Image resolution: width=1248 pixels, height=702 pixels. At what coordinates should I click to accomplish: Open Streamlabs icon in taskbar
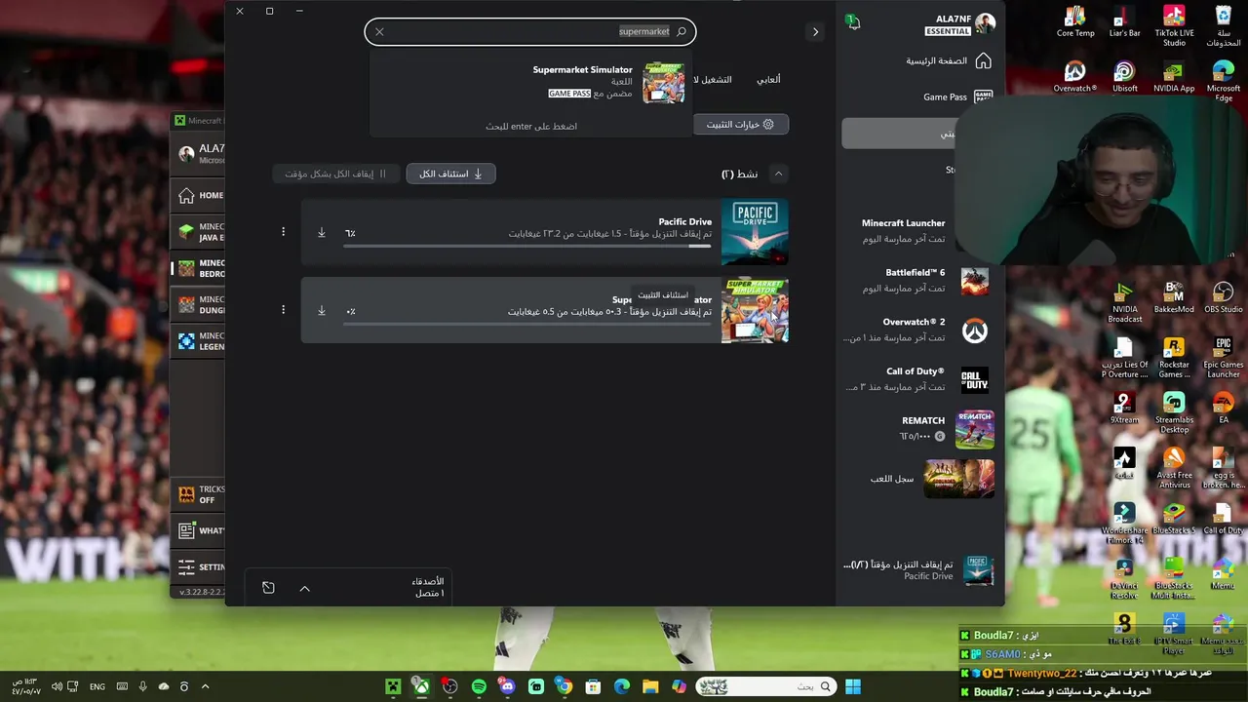click(536, 687)
